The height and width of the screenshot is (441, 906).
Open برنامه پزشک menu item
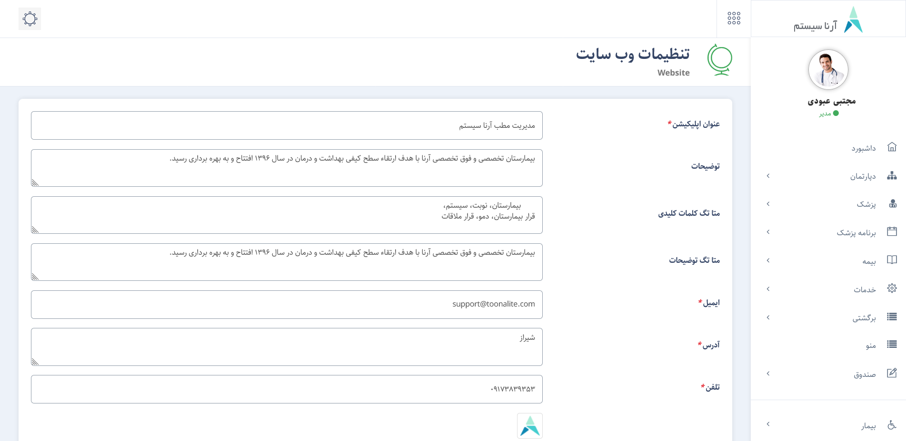coord(828,232)
